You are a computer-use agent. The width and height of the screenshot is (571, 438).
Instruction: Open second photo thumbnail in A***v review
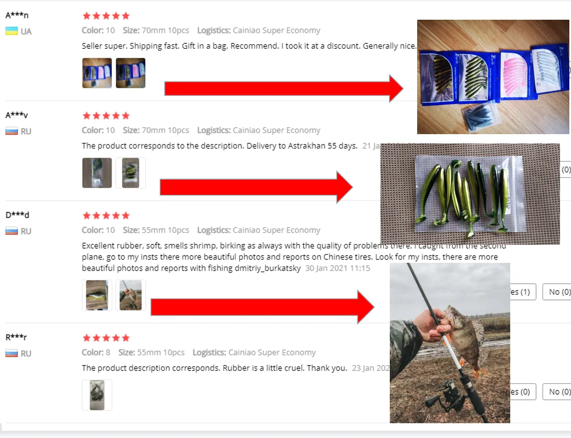(130, 172)
